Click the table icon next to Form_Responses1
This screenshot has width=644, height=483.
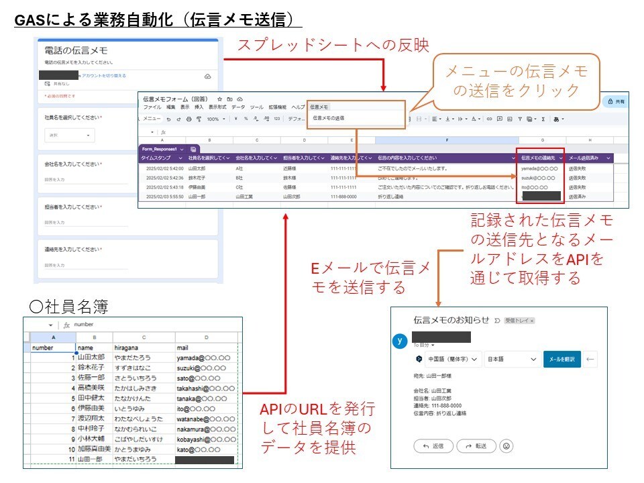pyautogui.click(x=193, y=149)
